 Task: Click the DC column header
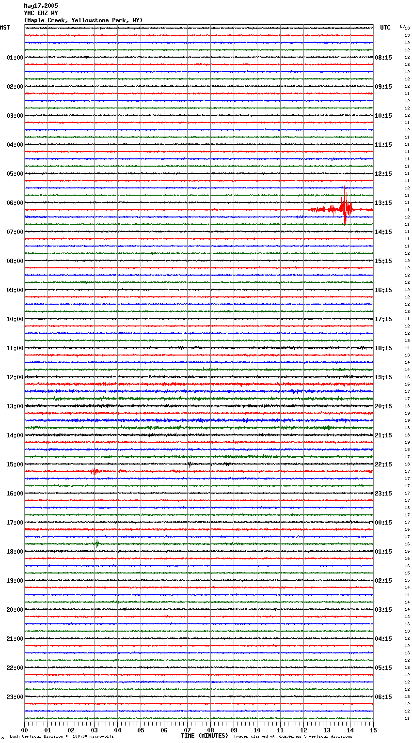tap(402, 26)
